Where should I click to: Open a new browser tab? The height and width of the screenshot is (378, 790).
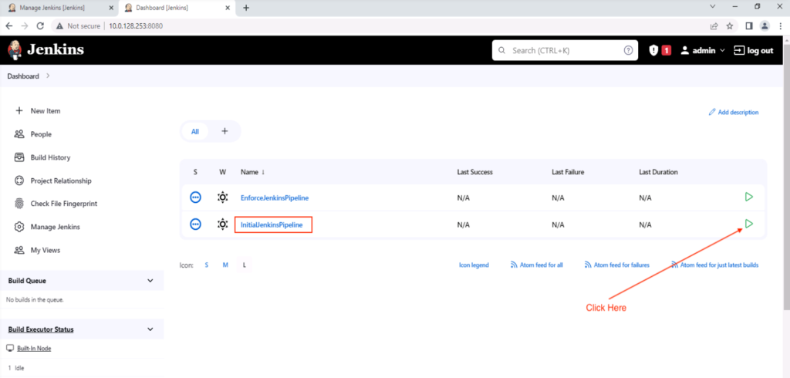click(x=246, y=8)
